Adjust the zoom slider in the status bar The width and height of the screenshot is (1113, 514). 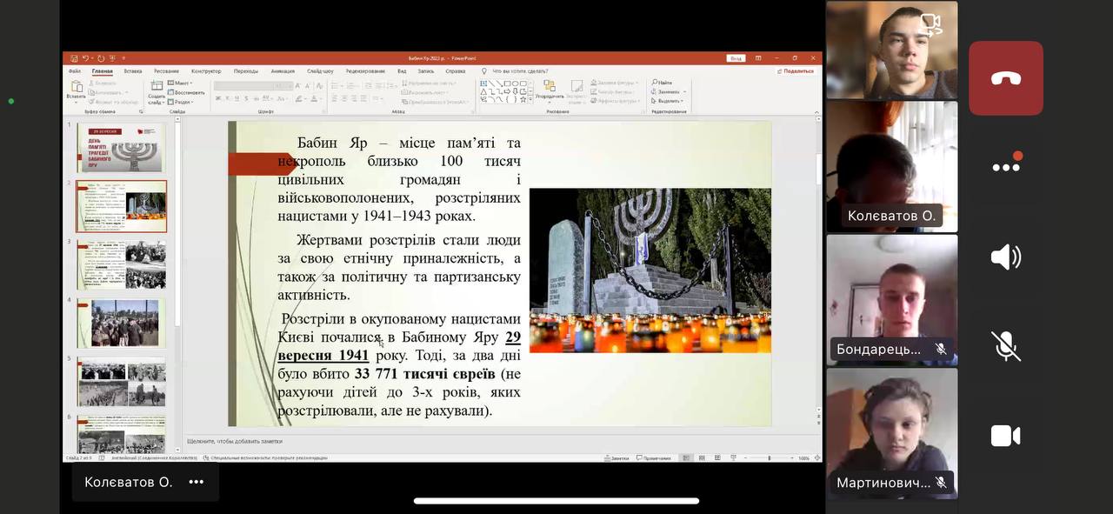tap(769, 457)
